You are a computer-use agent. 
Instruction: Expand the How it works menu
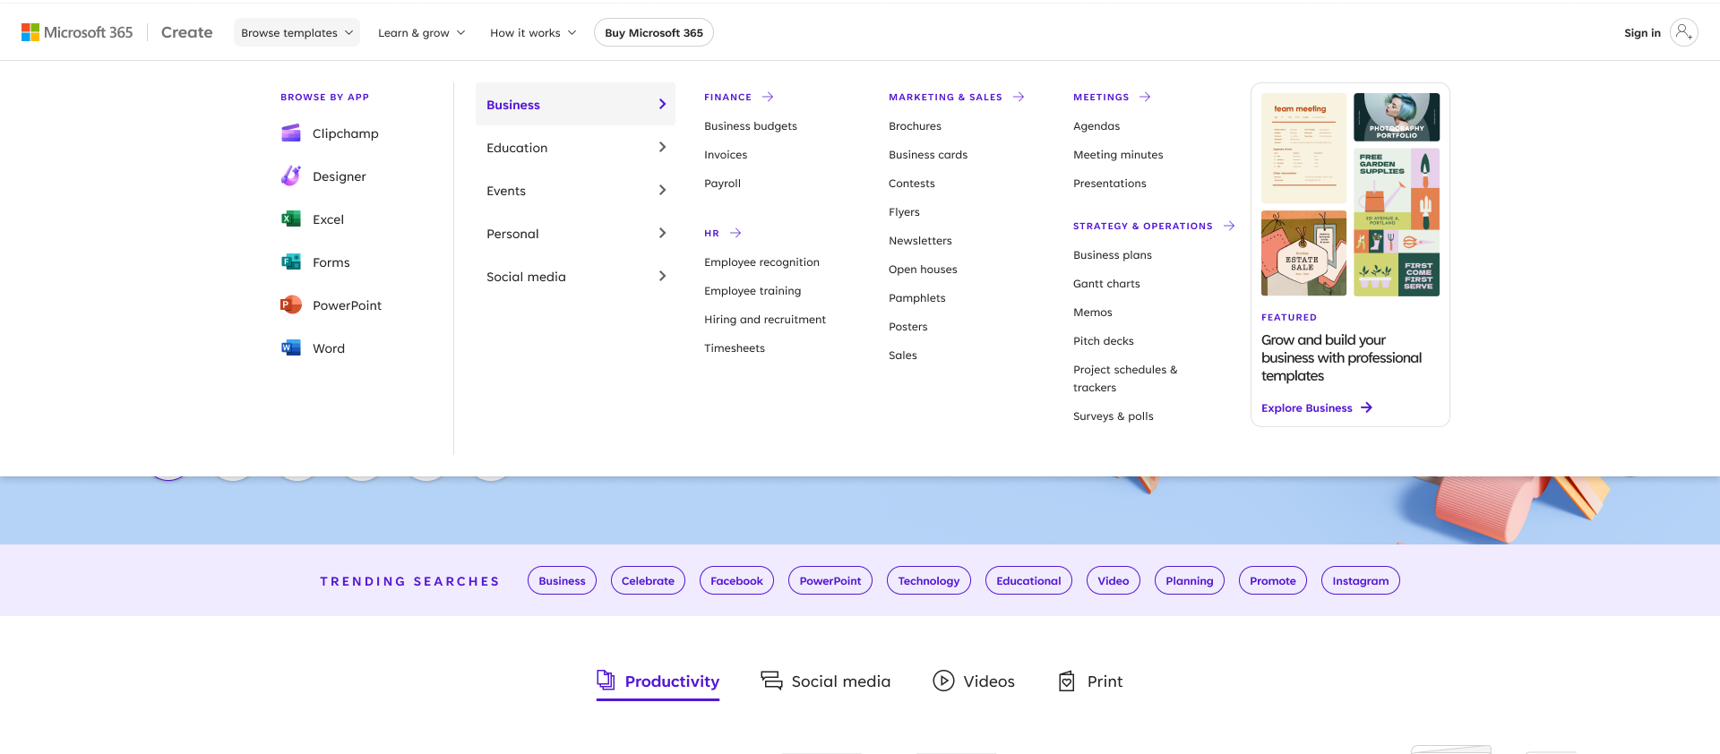[533, 32]
